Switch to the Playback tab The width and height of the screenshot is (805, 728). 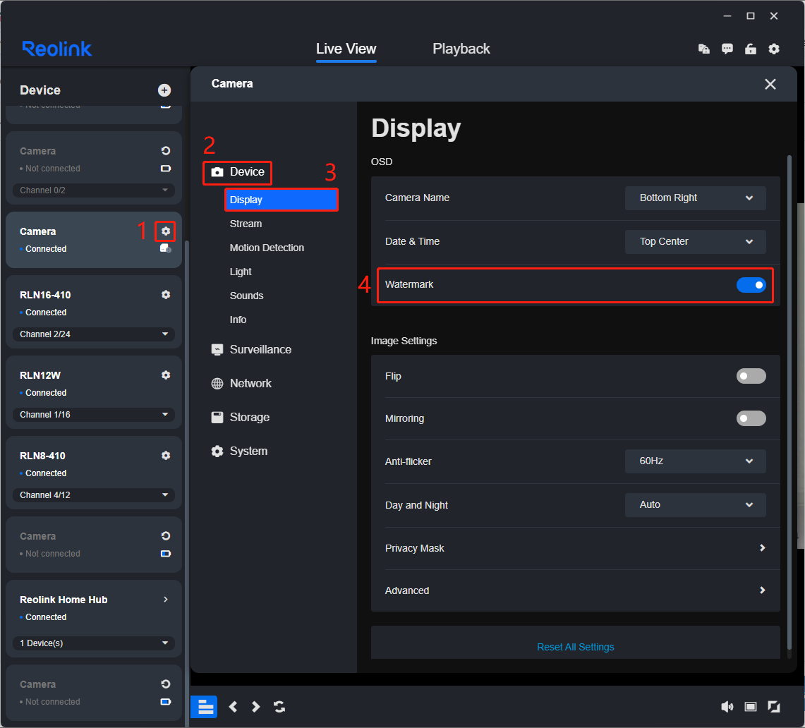point(461,49)
